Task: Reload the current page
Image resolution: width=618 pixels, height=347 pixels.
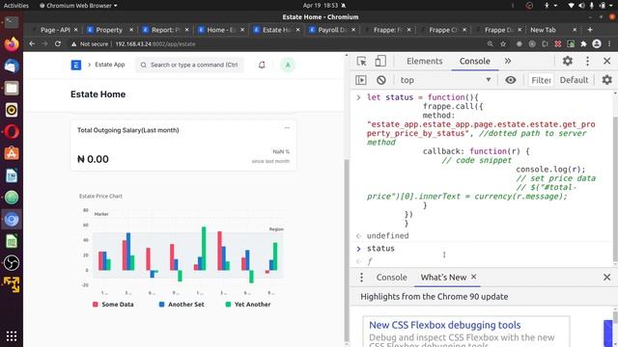Action: click(58, 44)
